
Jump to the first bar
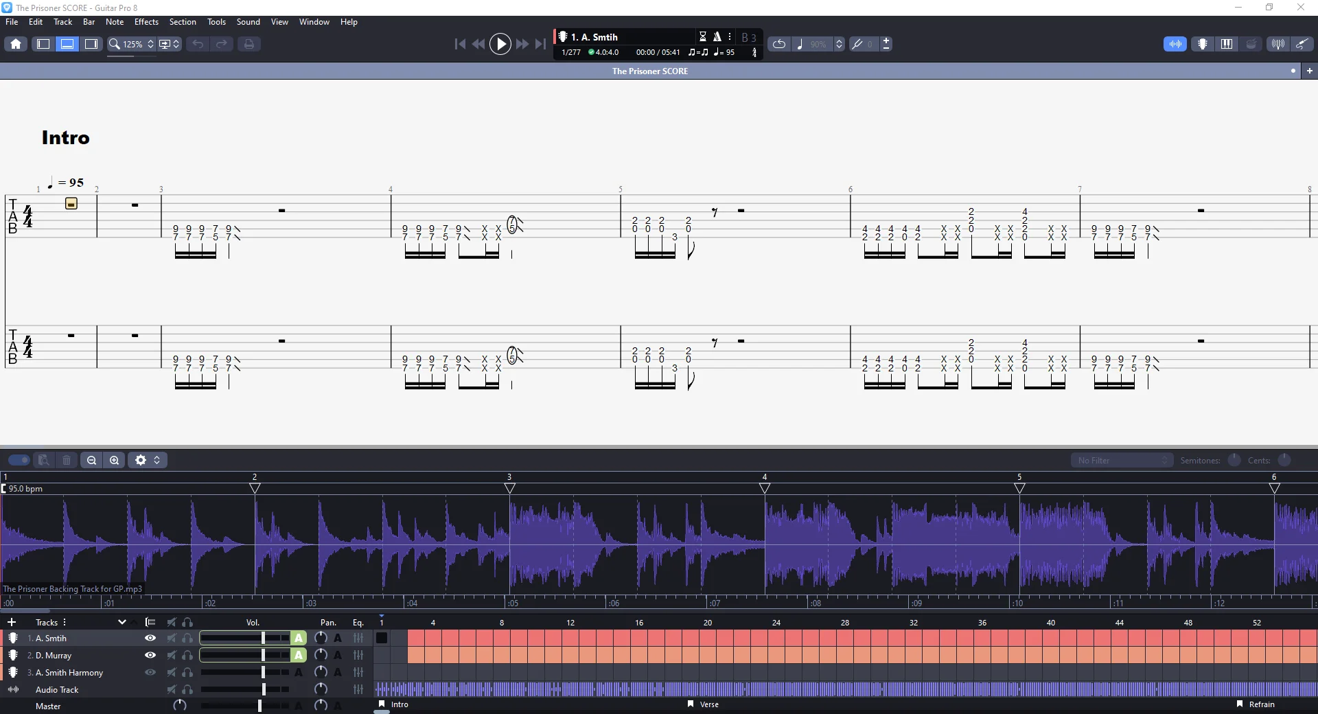click(460, 44)
